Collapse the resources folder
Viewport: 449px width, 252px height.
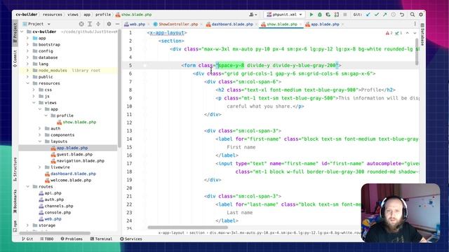tap(28, 83)
